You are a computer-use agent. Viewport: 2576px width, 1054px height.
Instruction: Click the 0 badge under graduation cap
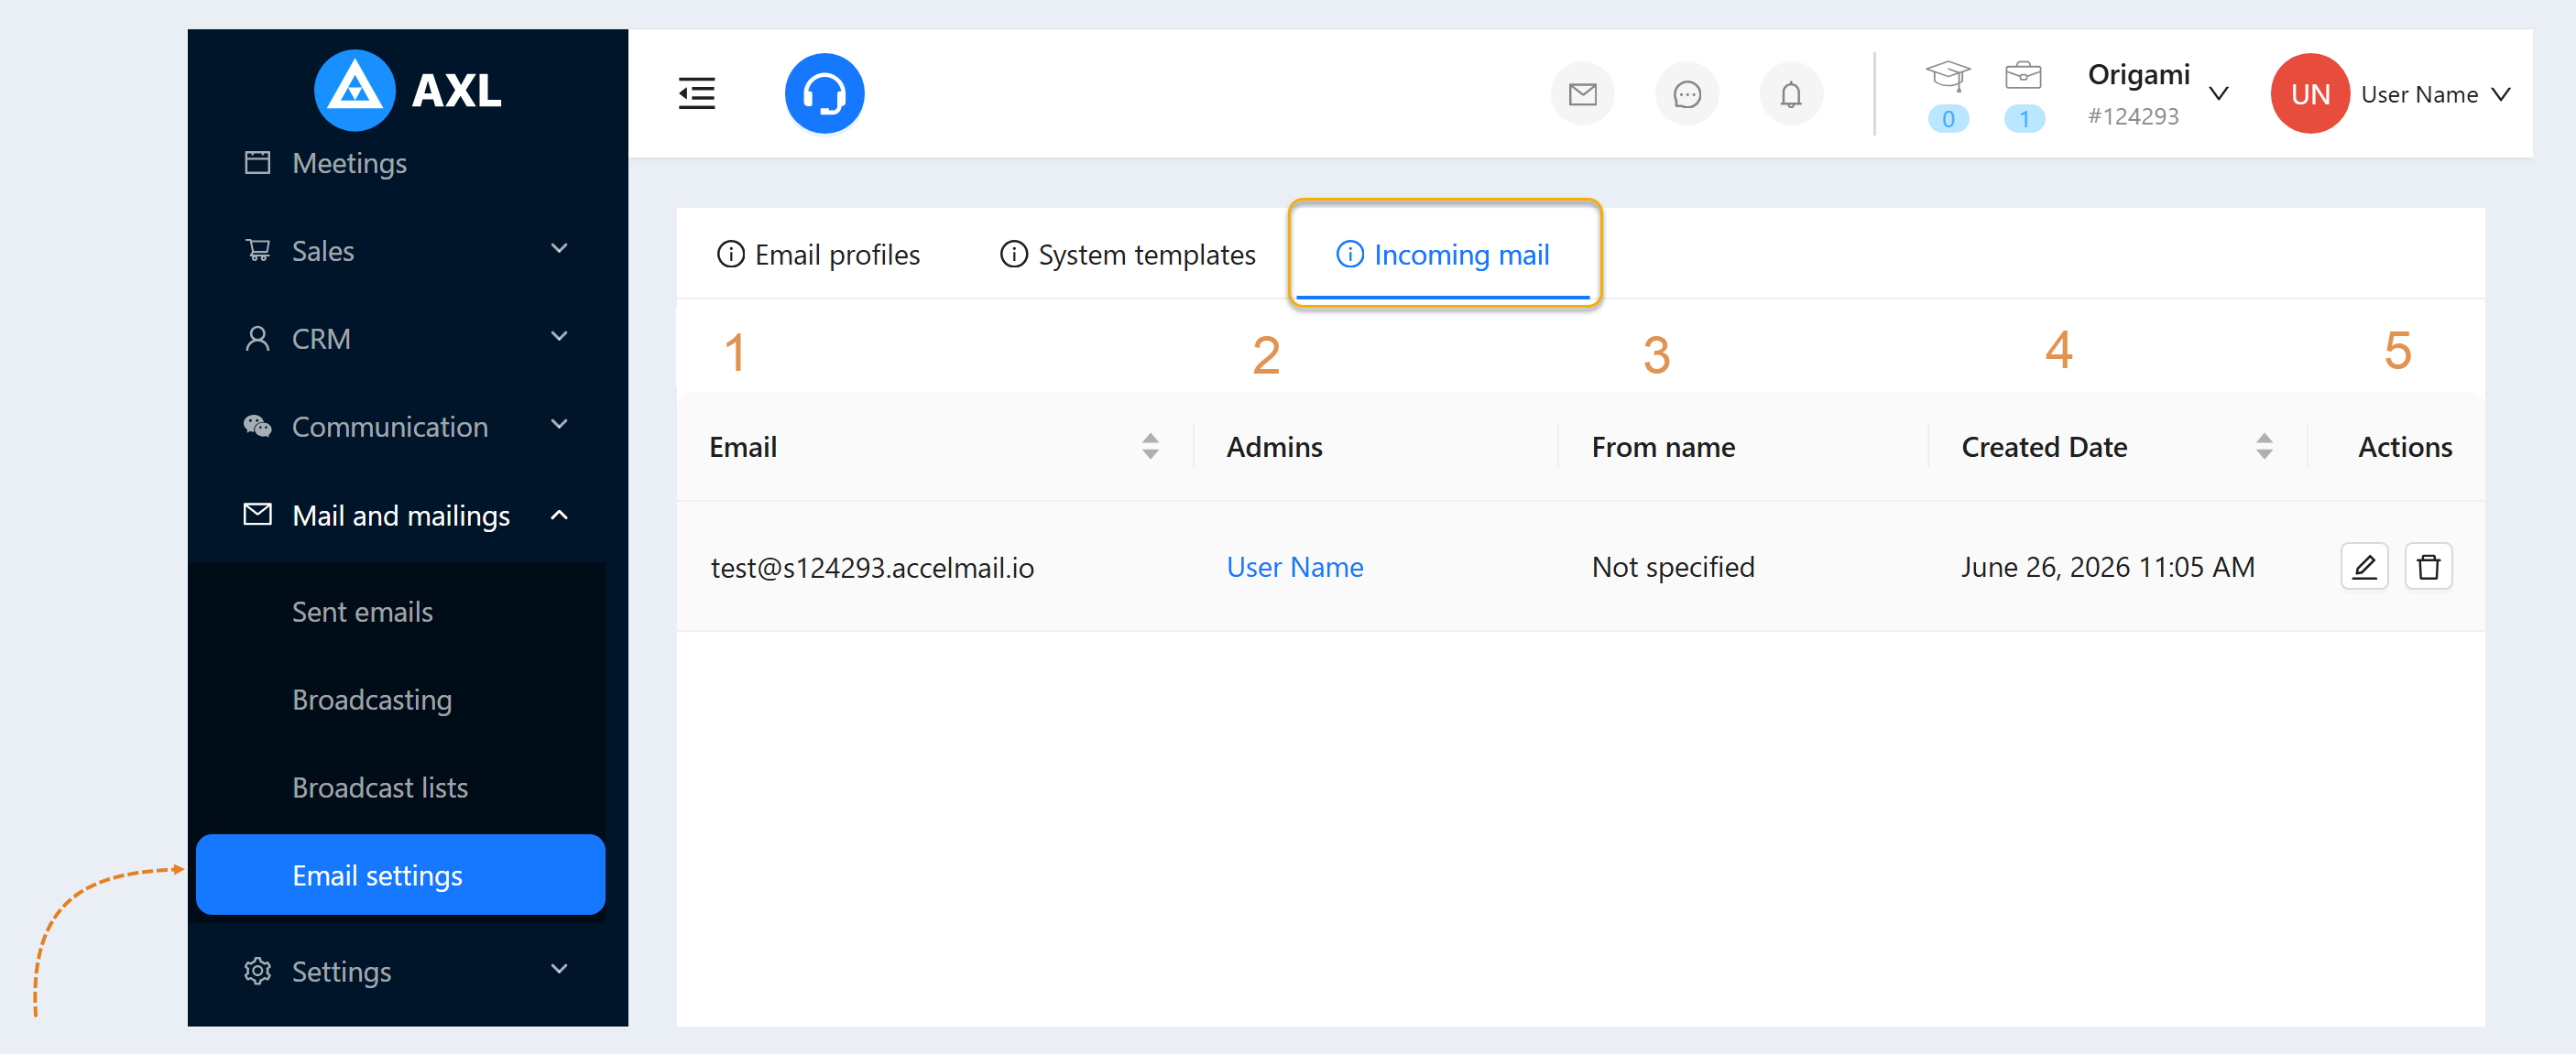point(1947,118)
